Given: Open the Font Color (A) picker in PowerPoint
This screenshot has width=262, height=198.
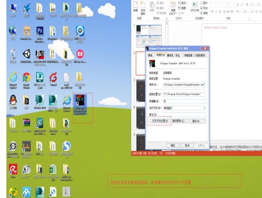Looking at the screenshot, I should point(245,12).
